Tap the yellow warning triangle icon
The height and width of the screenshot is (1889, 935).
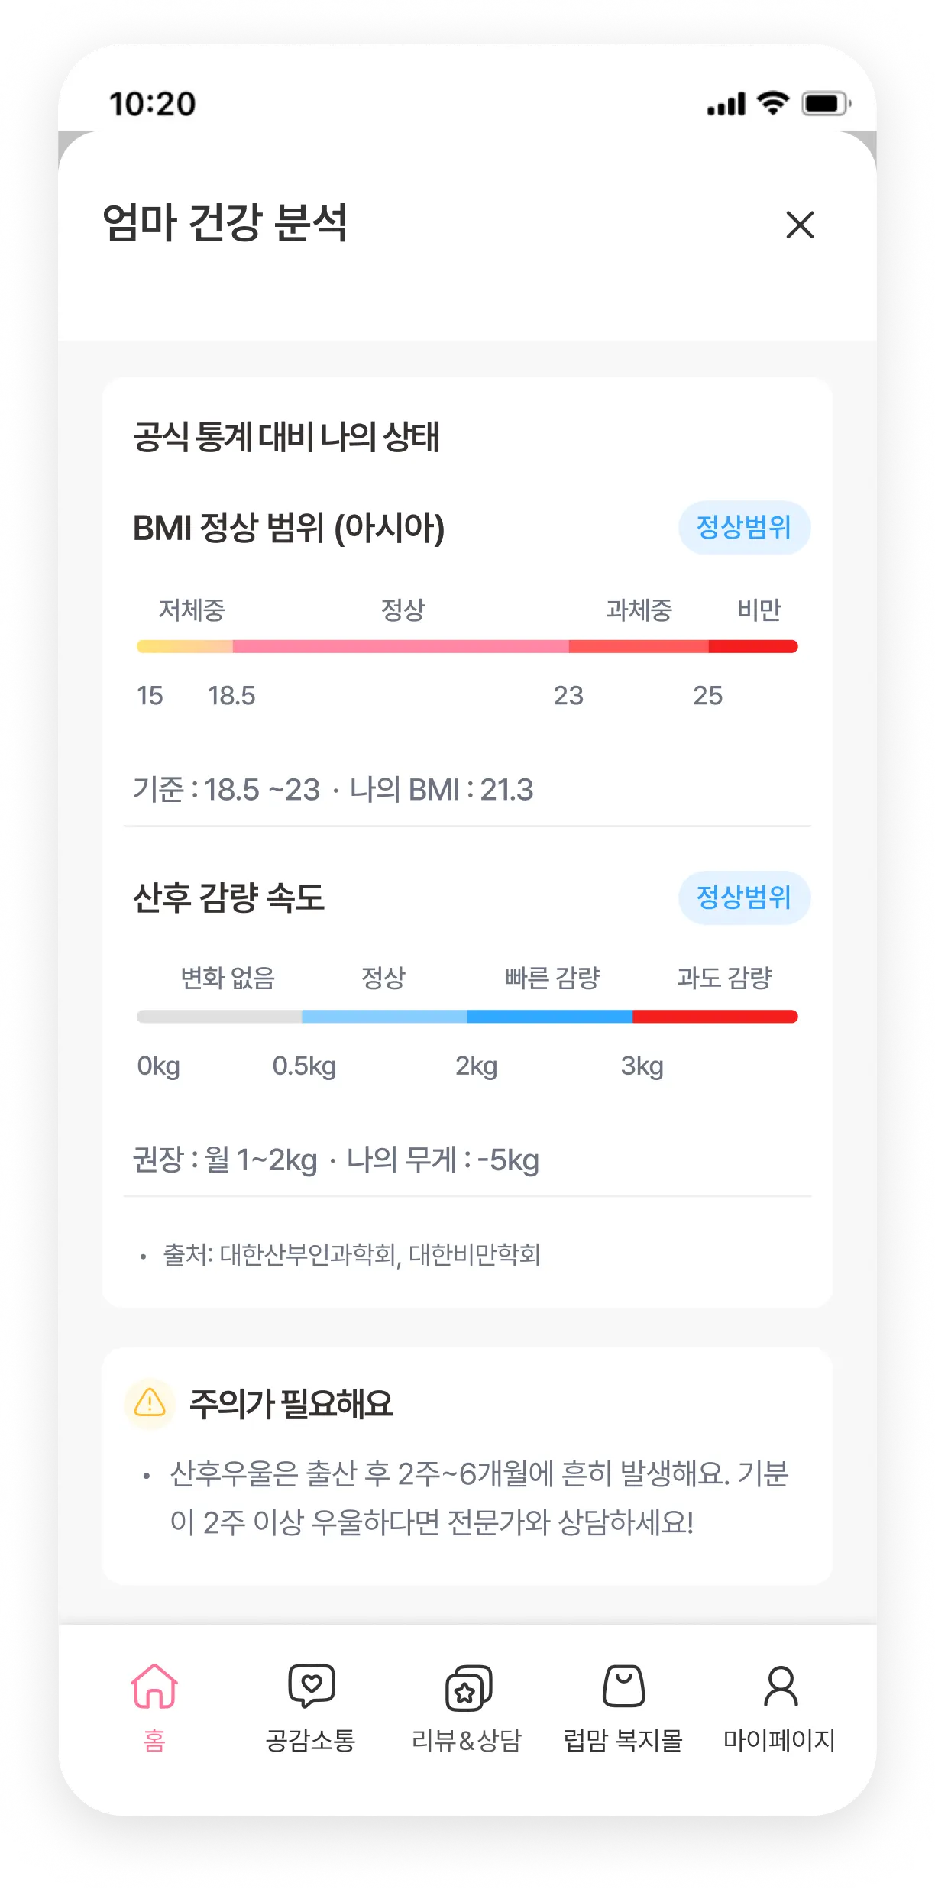tap(150, 1403)
